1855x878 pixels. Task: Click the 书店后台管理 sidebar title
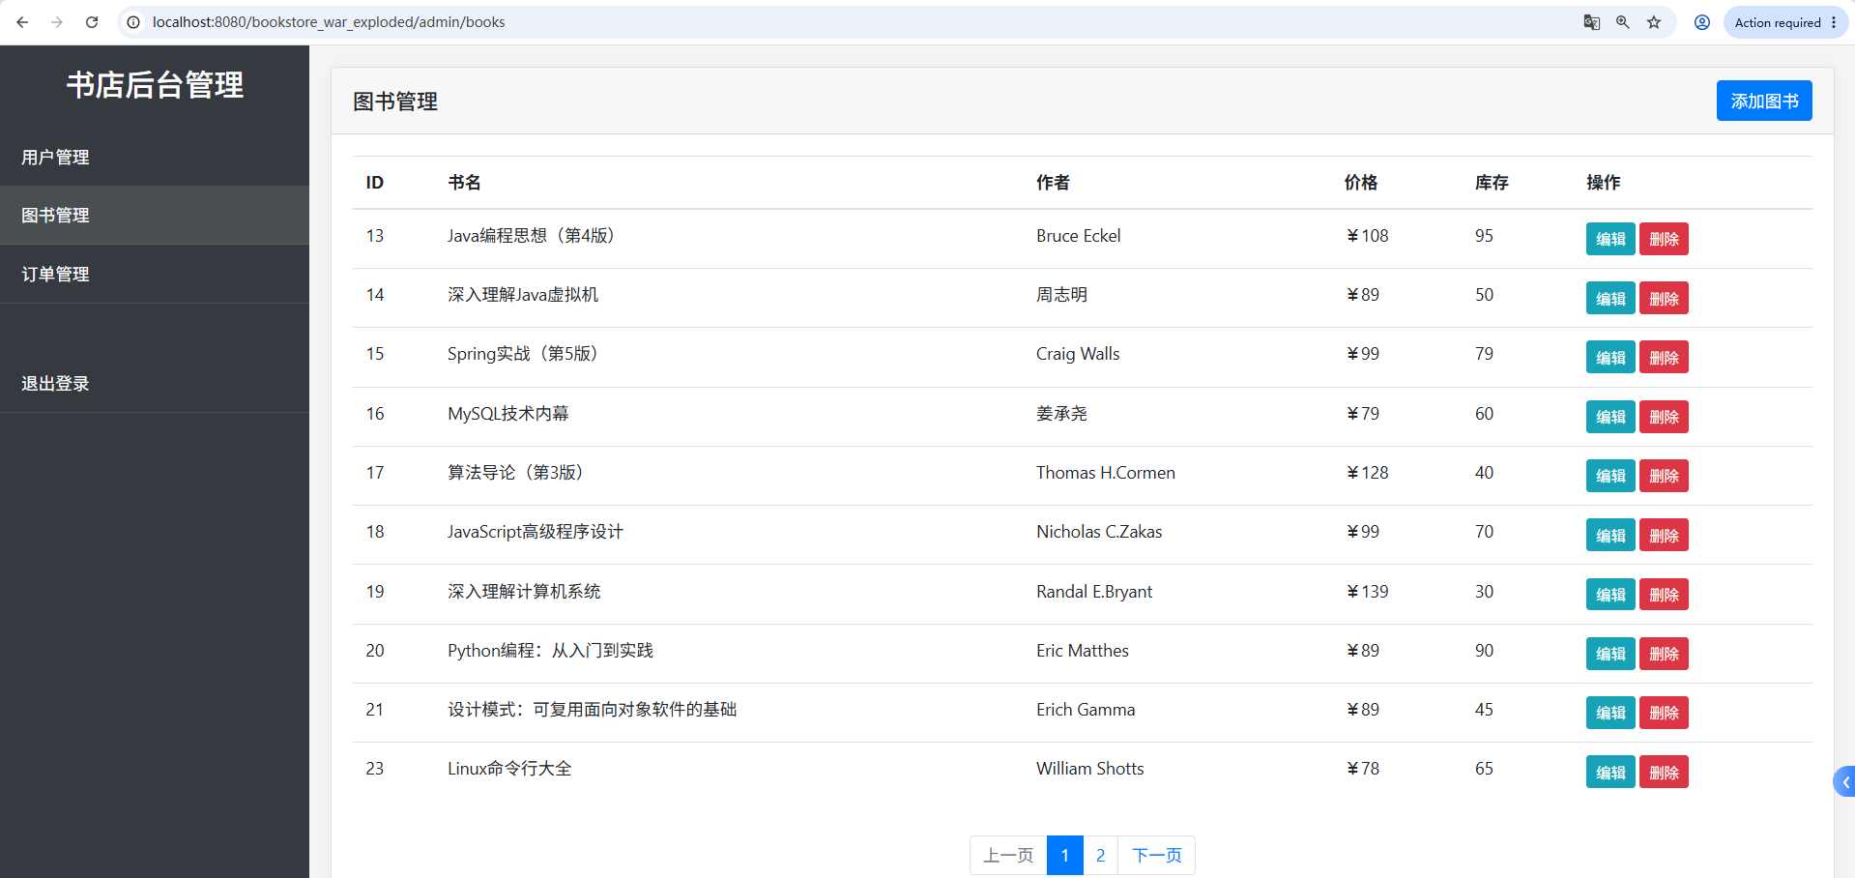[x=155, y=85]
